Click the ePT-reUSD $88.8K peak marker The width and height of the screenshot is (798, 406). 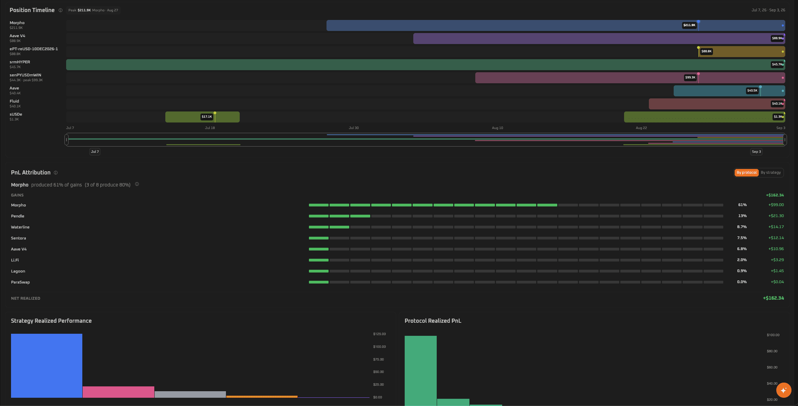pos(698,48)
